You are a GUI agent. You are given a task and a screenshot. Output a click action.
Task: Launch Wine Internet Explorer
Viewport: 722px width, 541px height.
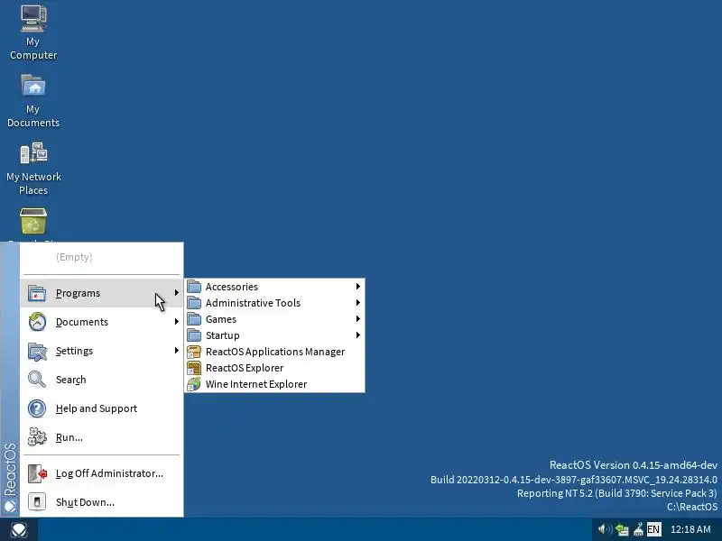275,384
